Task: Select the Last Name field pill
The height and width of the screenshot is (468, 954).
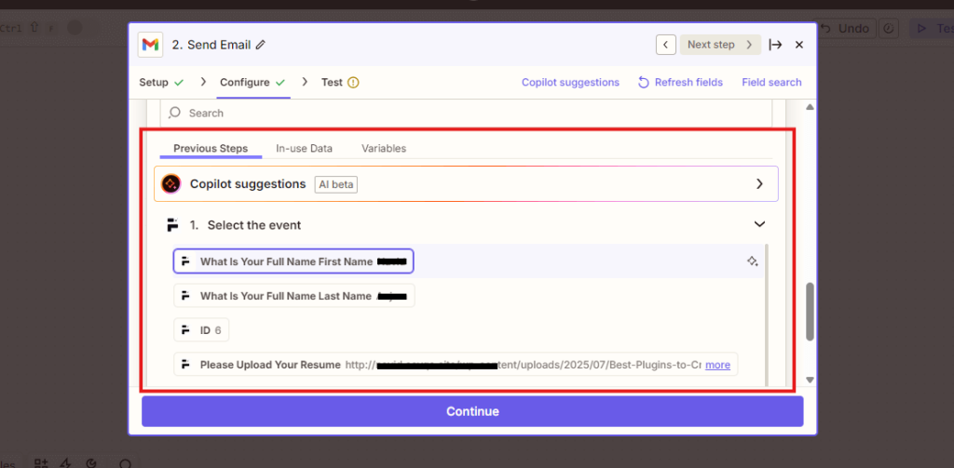Action: pyautogui.click(x=293, y=296)
